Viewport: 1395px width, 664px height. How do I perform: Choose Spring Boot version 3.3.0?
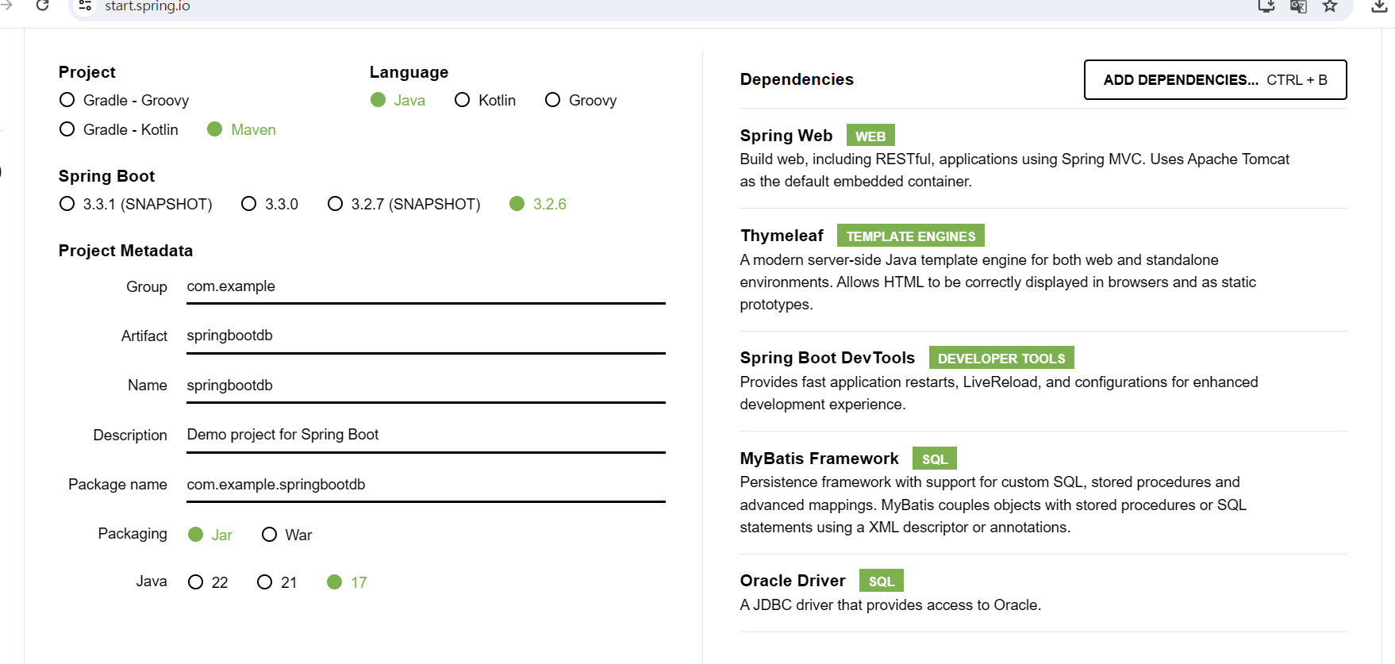[x=249, y=204]
